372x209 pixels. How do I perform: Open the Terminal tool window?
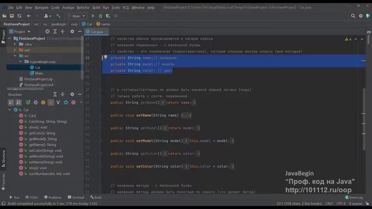point(76,197)
